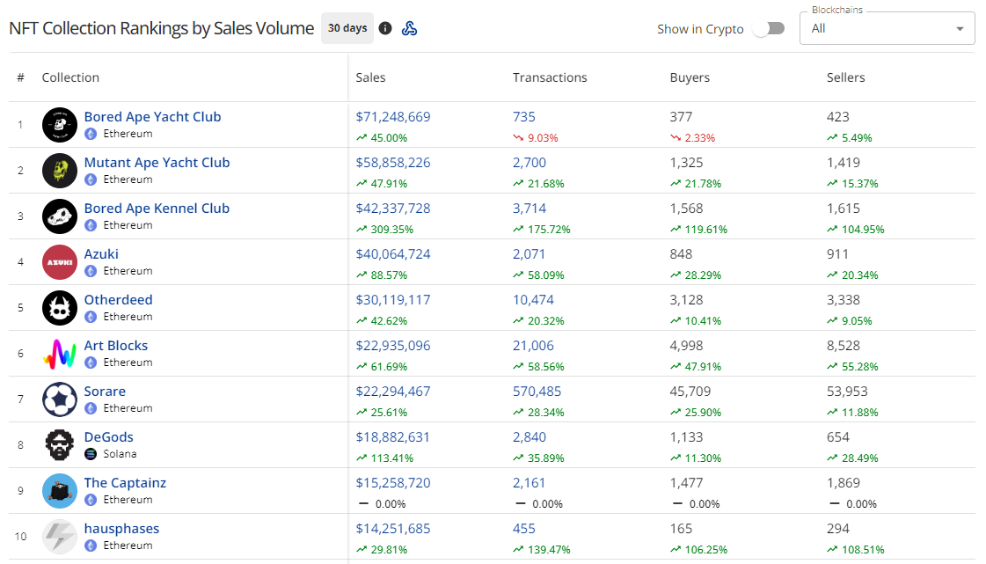Click the Ethereum icon under Sorare
The width and height of the screenshot is (986, 564).
click(x=91, y=408)
